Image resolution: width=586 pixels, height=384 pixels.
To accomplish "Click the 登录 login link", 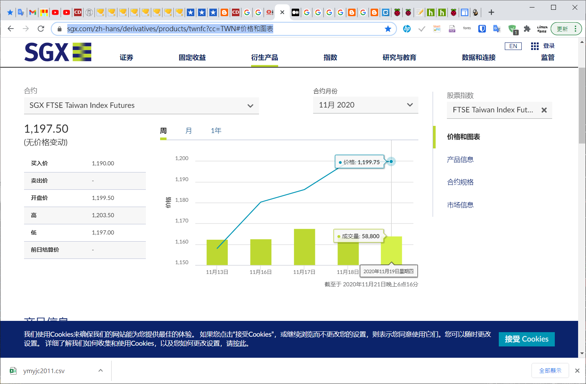I will (x=549, y=46).
